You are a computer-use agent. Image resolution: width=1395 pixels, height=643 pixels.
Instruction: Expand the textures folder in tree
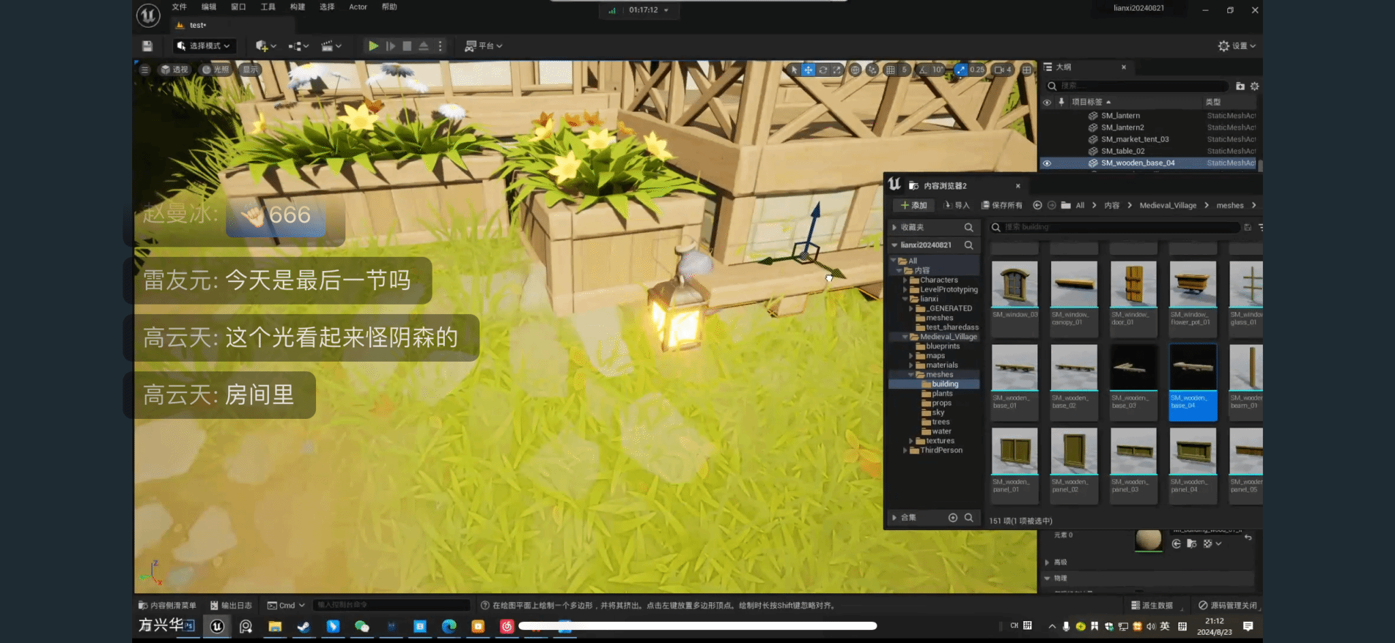pyautogui.click(x=911, y=441)
